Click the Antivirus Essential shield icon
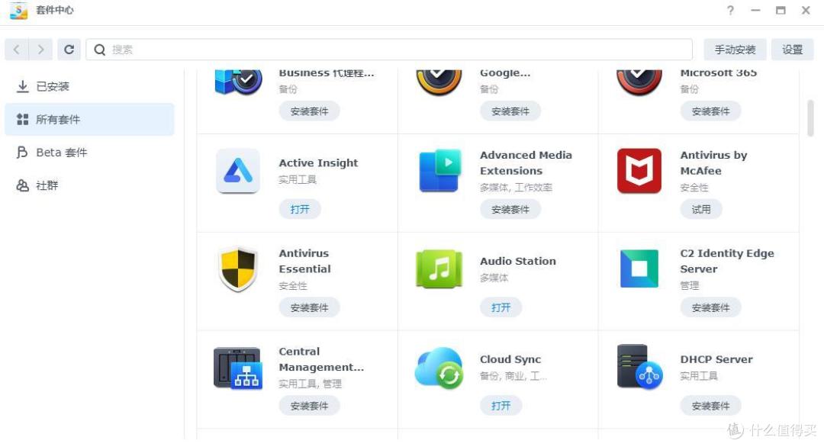The image size is (824, 447). tap(238, 269)
